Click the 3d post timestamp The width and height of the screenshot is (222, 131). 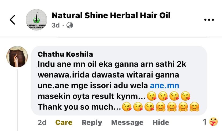pos(56,25)
